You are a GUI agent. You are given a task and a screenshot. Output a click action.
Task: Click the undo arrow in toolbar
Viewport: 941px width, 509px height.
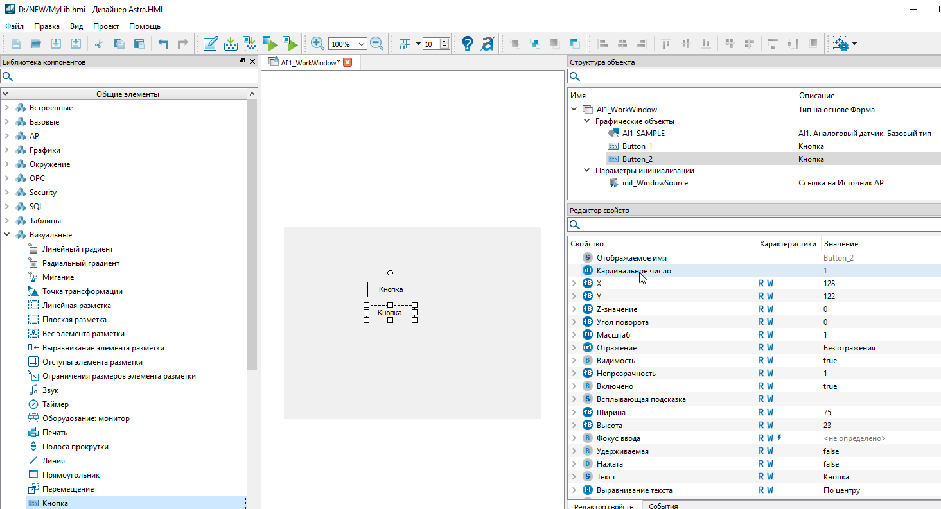(163, 44)
